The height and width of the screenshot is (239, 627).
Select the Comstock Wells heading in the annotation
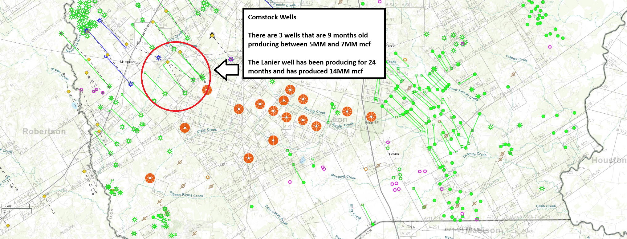[272, 17]
